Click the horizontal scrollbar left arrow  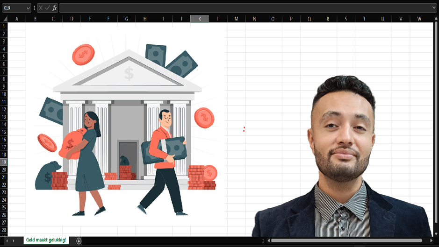click(x=268, y=241)
